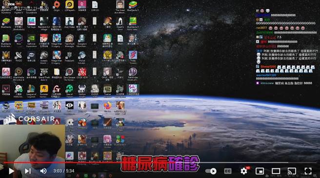Launch the Jurassic World shortcut
Screen dimensions: 320x178
click(44, 57)
